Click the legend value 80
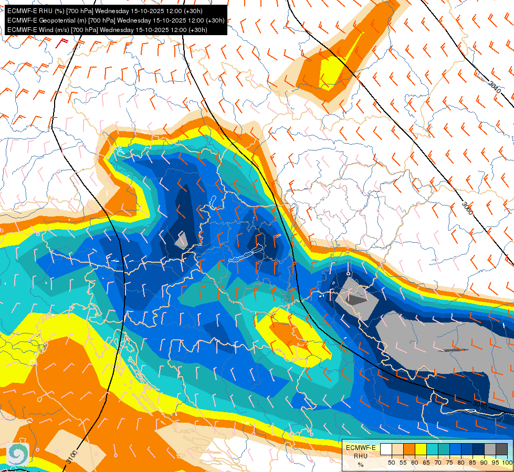The height and width of the screenshot is (472, 514). point(461,463)
